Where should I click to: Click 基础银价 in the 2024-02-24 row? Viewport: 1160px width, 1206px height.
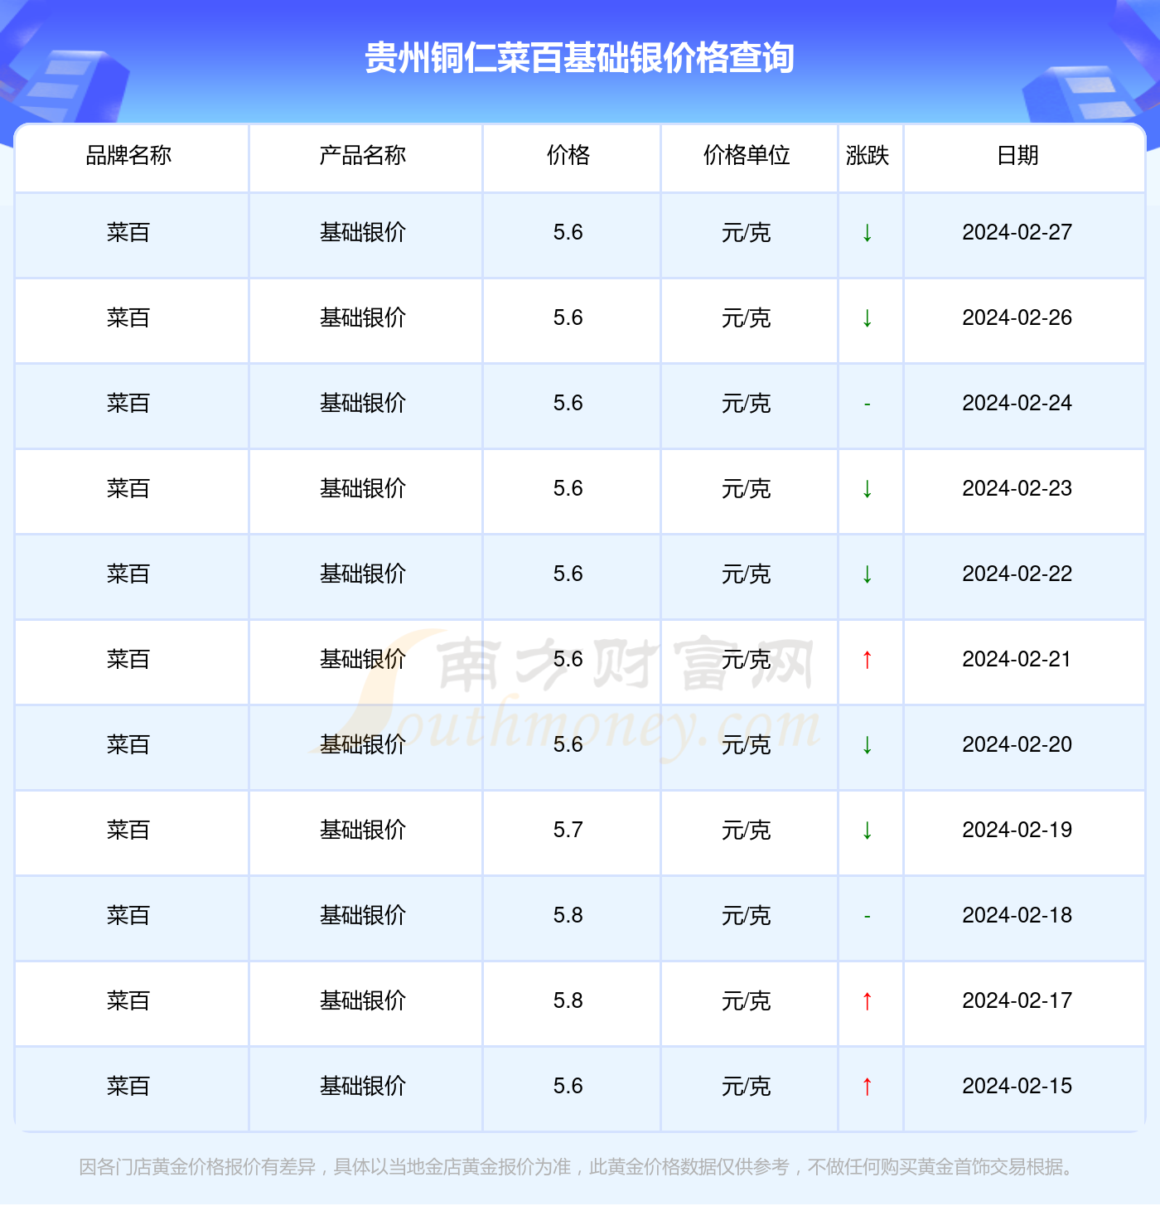[363, 404]
